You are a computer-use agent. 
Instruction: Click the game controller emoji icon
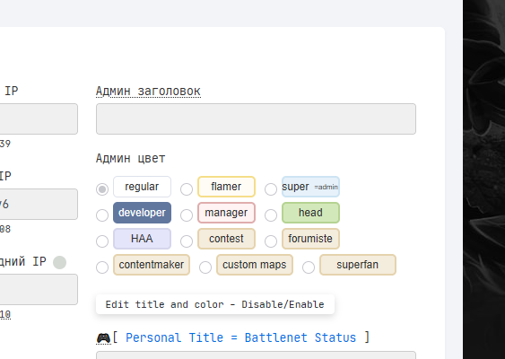click(x=103, y=338)
